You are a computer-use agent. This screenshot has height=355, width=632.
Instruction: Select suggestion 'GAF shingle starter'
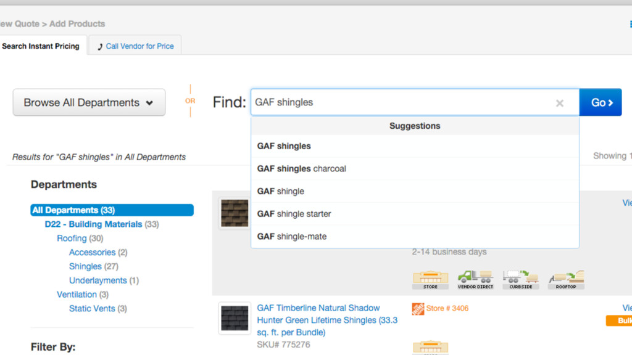pos(415,214)
